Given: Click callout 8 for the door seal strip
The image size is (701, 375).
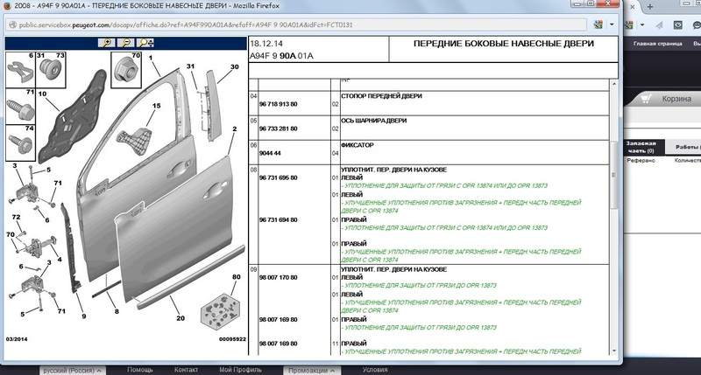Looking at the screenshot, I should 117,311.
